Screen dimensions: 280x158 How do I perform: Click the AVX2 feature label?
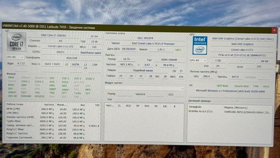point(65,82)
